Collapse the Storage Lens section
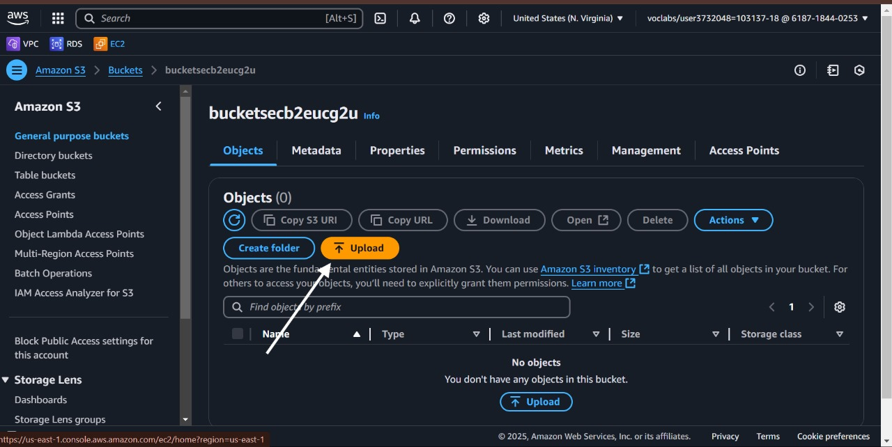 6,380
